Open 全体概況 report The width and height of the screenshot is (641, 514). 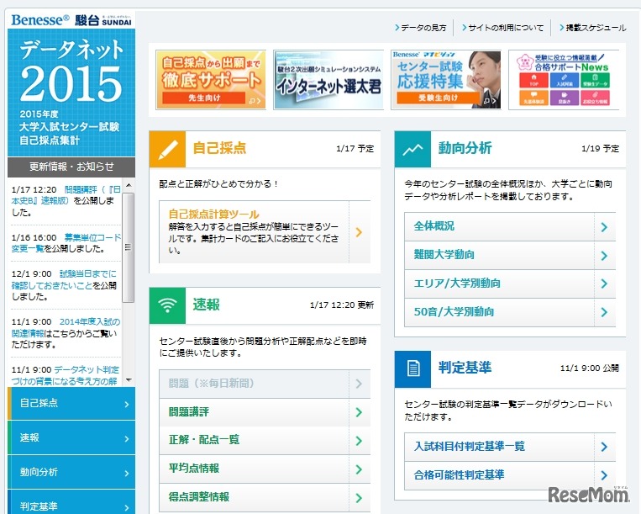pos(510,227)
